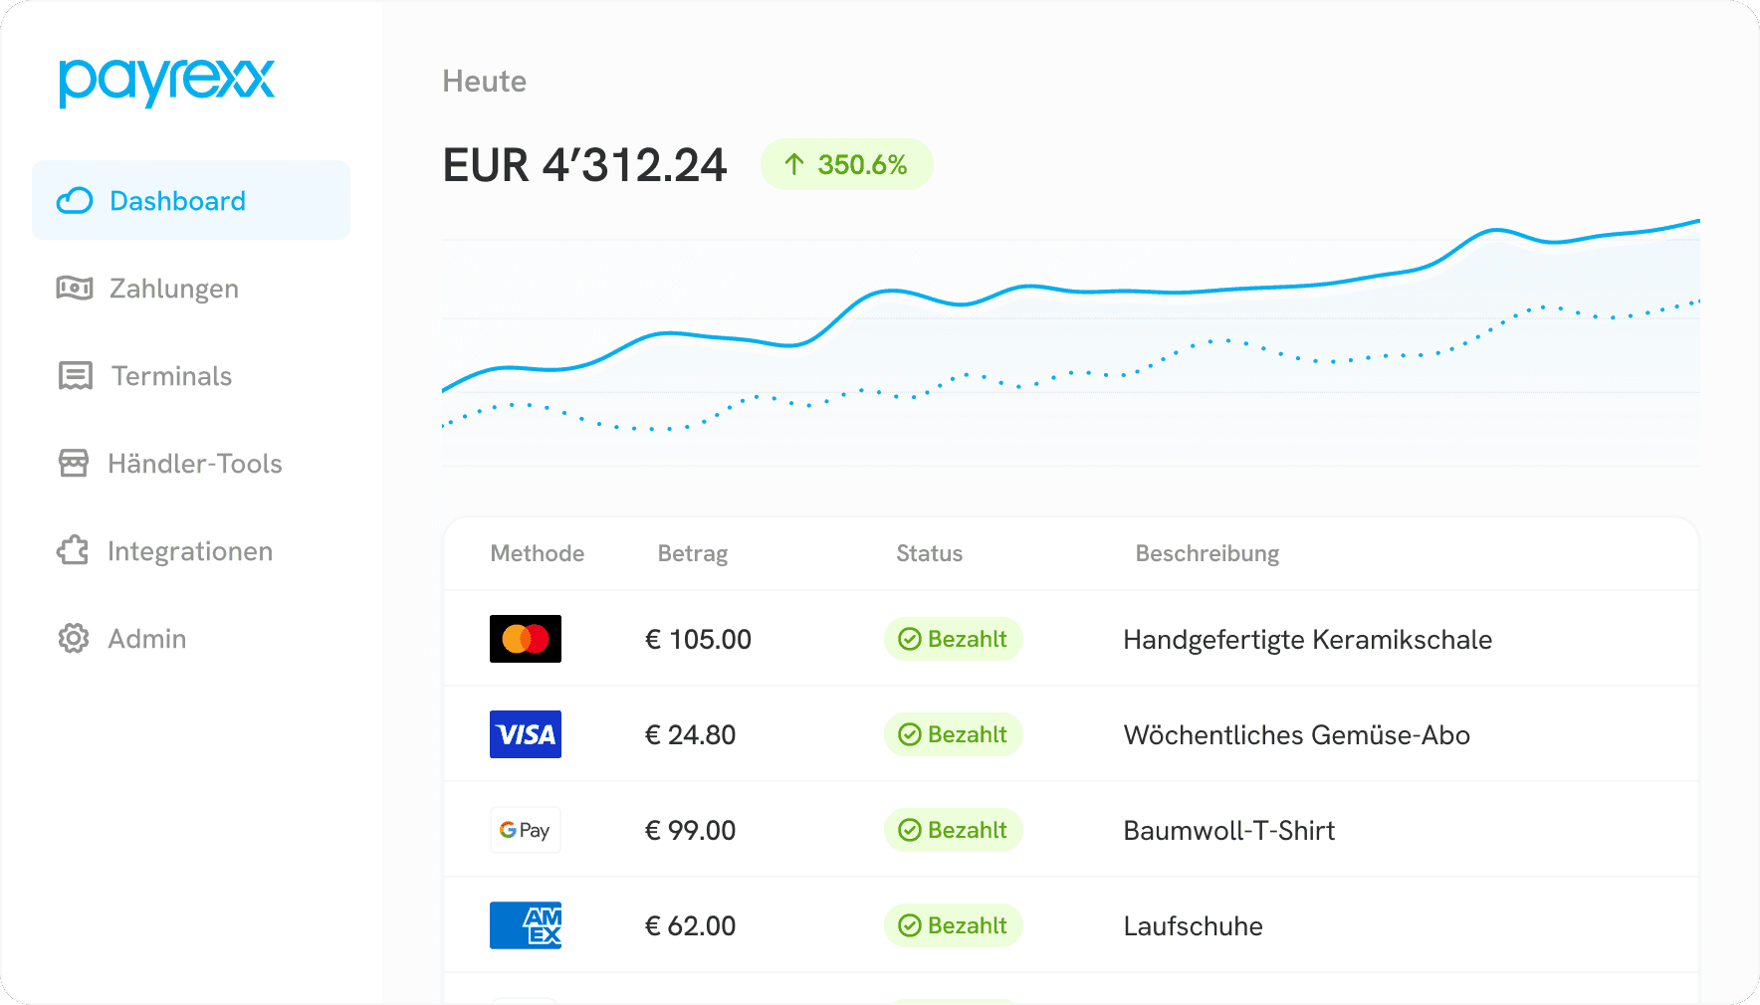Click the Händler-Tools storefront icon
This screenshot has width=1760, height=1005.
[x=74, y=464]
